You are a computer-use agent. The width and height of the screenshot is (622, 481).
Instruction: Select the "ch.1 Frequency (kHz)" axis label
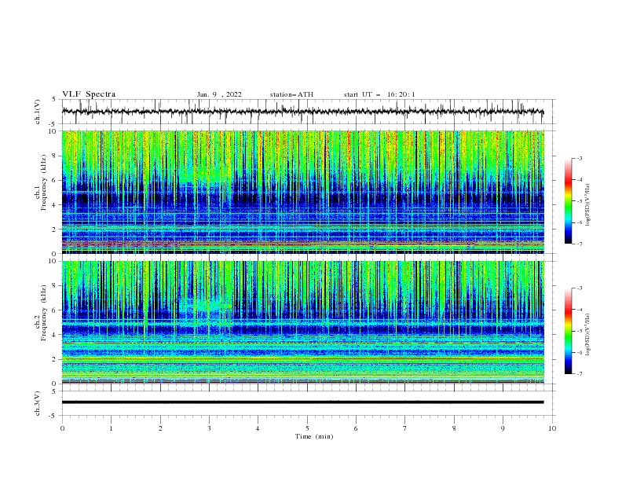coord(40,183)
